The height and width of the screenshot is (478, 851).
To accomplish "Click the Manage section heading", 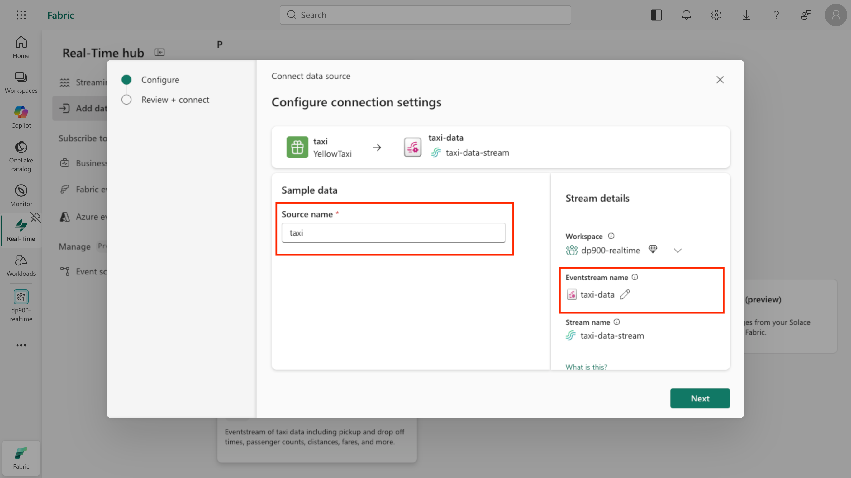I will click(x=75, y=246).
